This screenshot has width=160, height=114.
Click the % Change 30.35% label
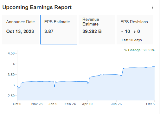pos(139,50)
